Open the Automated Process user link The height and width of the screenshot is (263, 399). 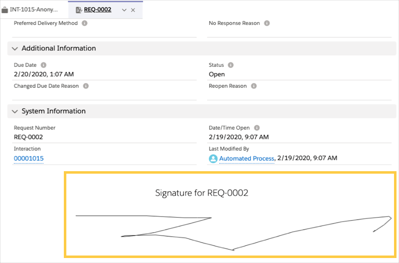coord(246,159)
